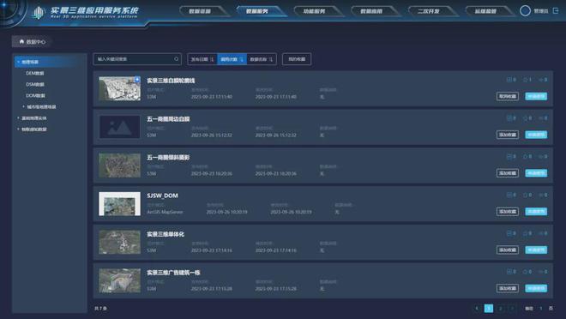Toggle the blue favorite badge on first thumbnail
Image resolution: width=566 pixels, height=319 pixels.
click(x=137, y=80)
